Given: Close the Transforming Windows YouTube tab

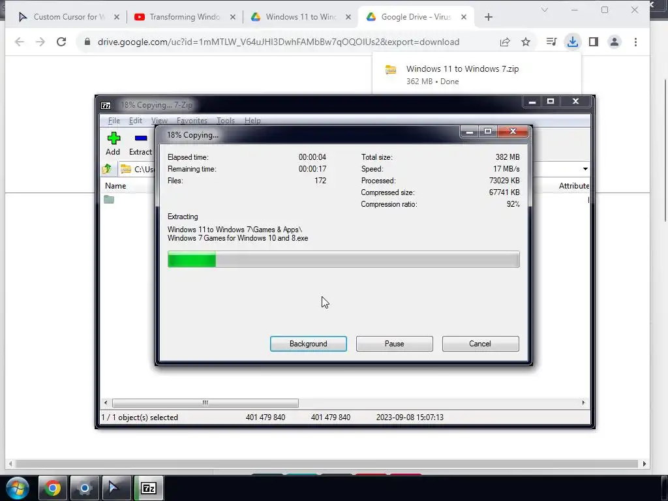Looking at the screenshot, I should [233, 17].
